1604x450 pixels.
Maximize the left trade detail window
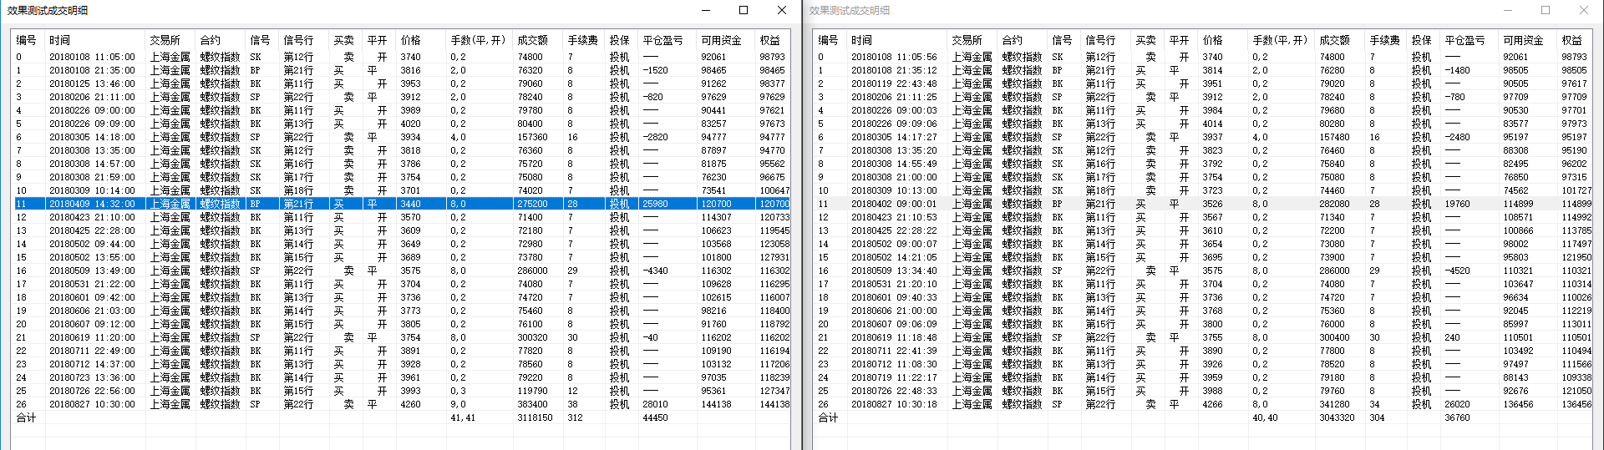744,10
